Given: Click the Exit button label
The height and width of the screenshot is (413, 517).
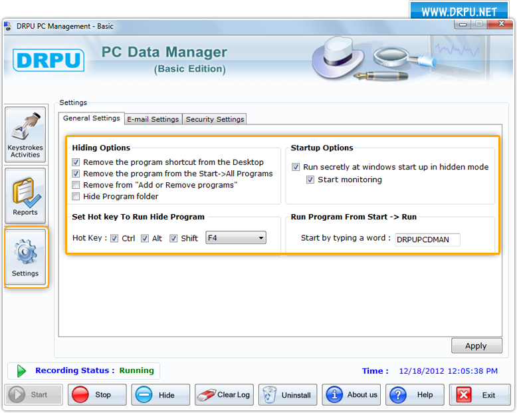Looking at the screenshot, I should click(488, 395).
